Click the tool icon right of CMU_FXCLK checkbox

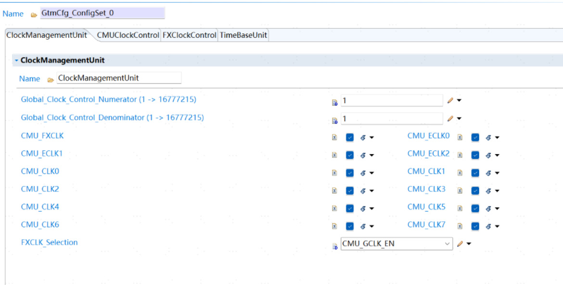click(x=363, y=138)
